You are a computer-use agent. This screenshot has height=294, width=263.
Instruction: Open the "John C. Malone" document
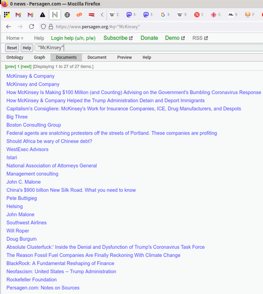point(24,182)
